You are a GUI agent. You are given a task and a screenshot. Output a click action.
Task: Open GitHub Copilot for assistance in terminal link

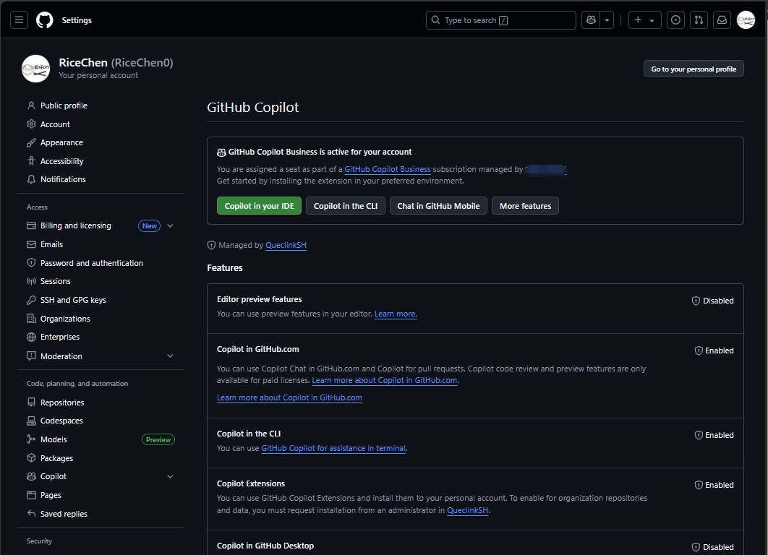click(333, 448)
